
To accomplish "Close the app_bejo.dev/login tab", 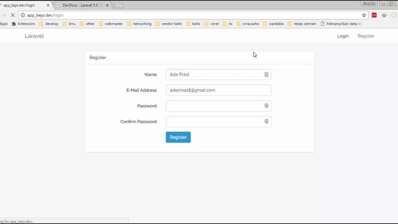I will (x=48, y=5).
